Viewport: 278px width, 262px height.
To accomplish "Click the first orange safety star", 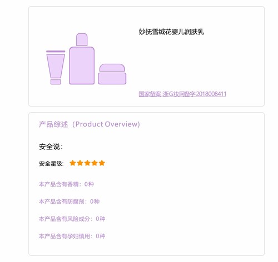I will (73, 163).
